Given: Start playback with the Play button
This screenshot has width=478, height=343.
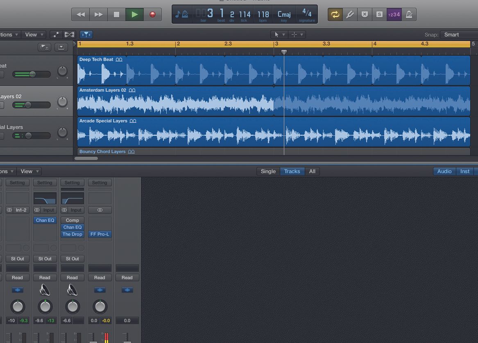Looking at the screenshot, I should click(134, 14).
